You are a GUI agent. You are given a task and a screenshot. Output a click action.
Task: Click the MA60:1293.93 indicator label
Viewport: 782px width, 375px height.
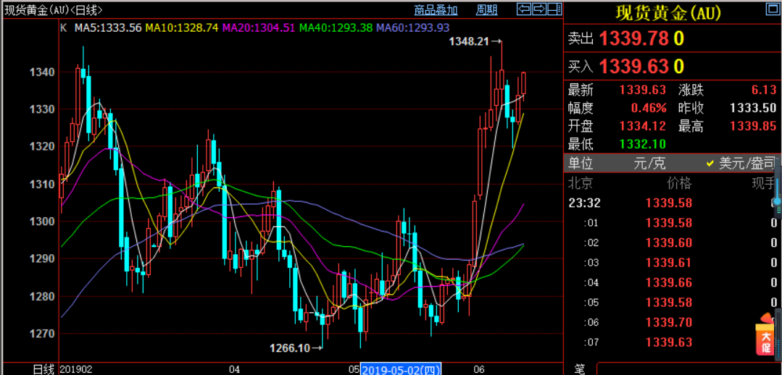[412, 28]
